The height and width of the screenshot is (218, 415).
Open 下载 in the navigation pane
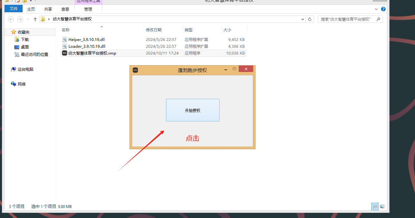[x=25, y=40]
